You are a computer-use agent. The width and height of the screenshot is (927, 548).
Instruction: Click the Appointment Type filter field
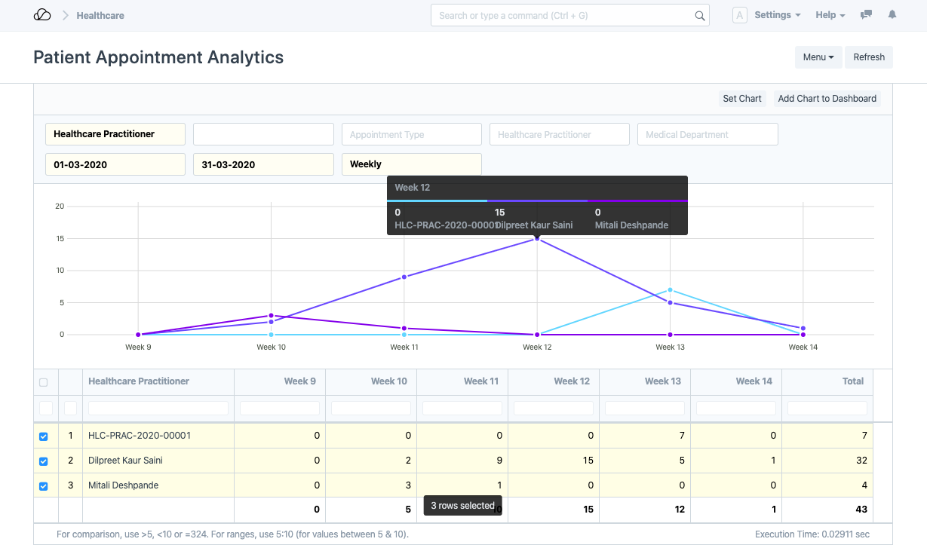tap(411, 135)
